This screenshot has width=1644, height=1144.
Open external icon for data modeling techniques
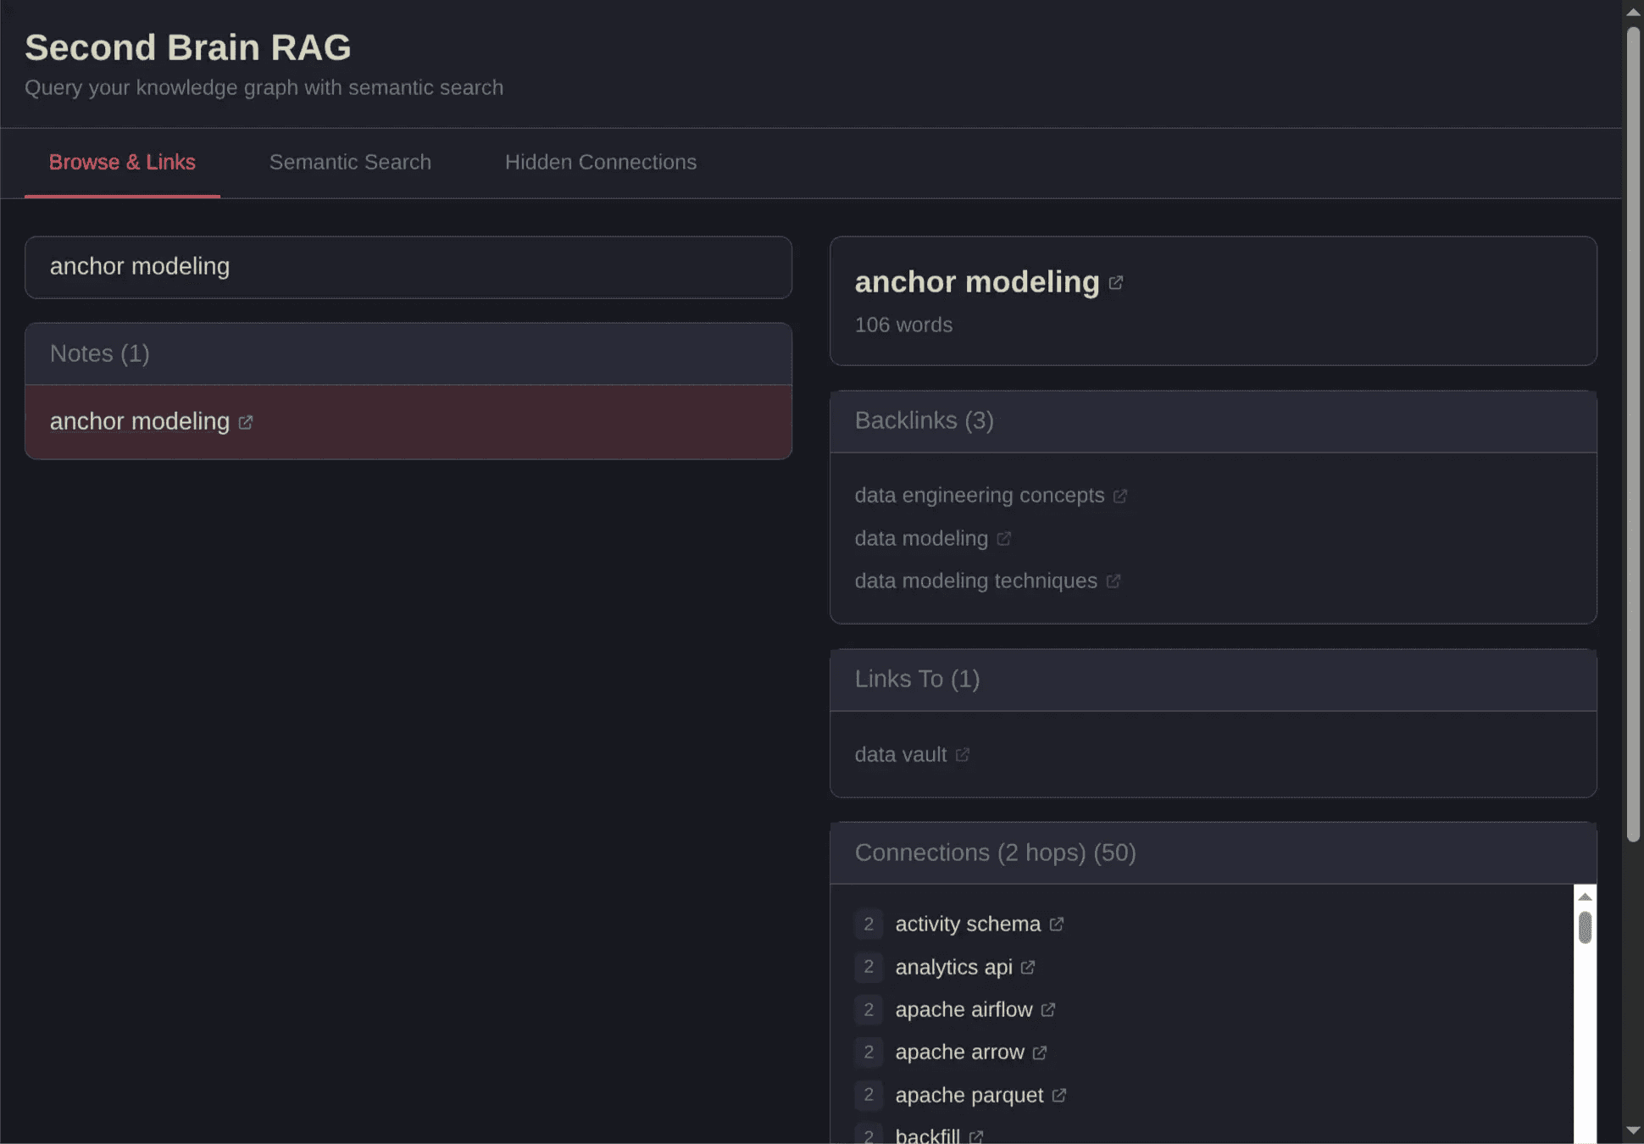[x=1113, y=581]
